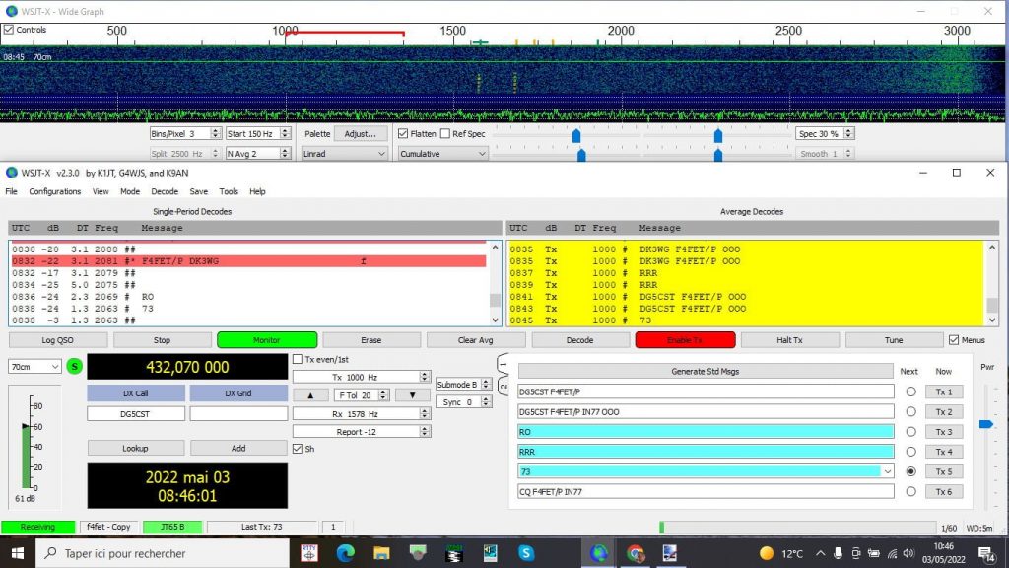Click the Halt Tx button
Viewport: 1009px width, 568px height.
click(x=789, y=340)
